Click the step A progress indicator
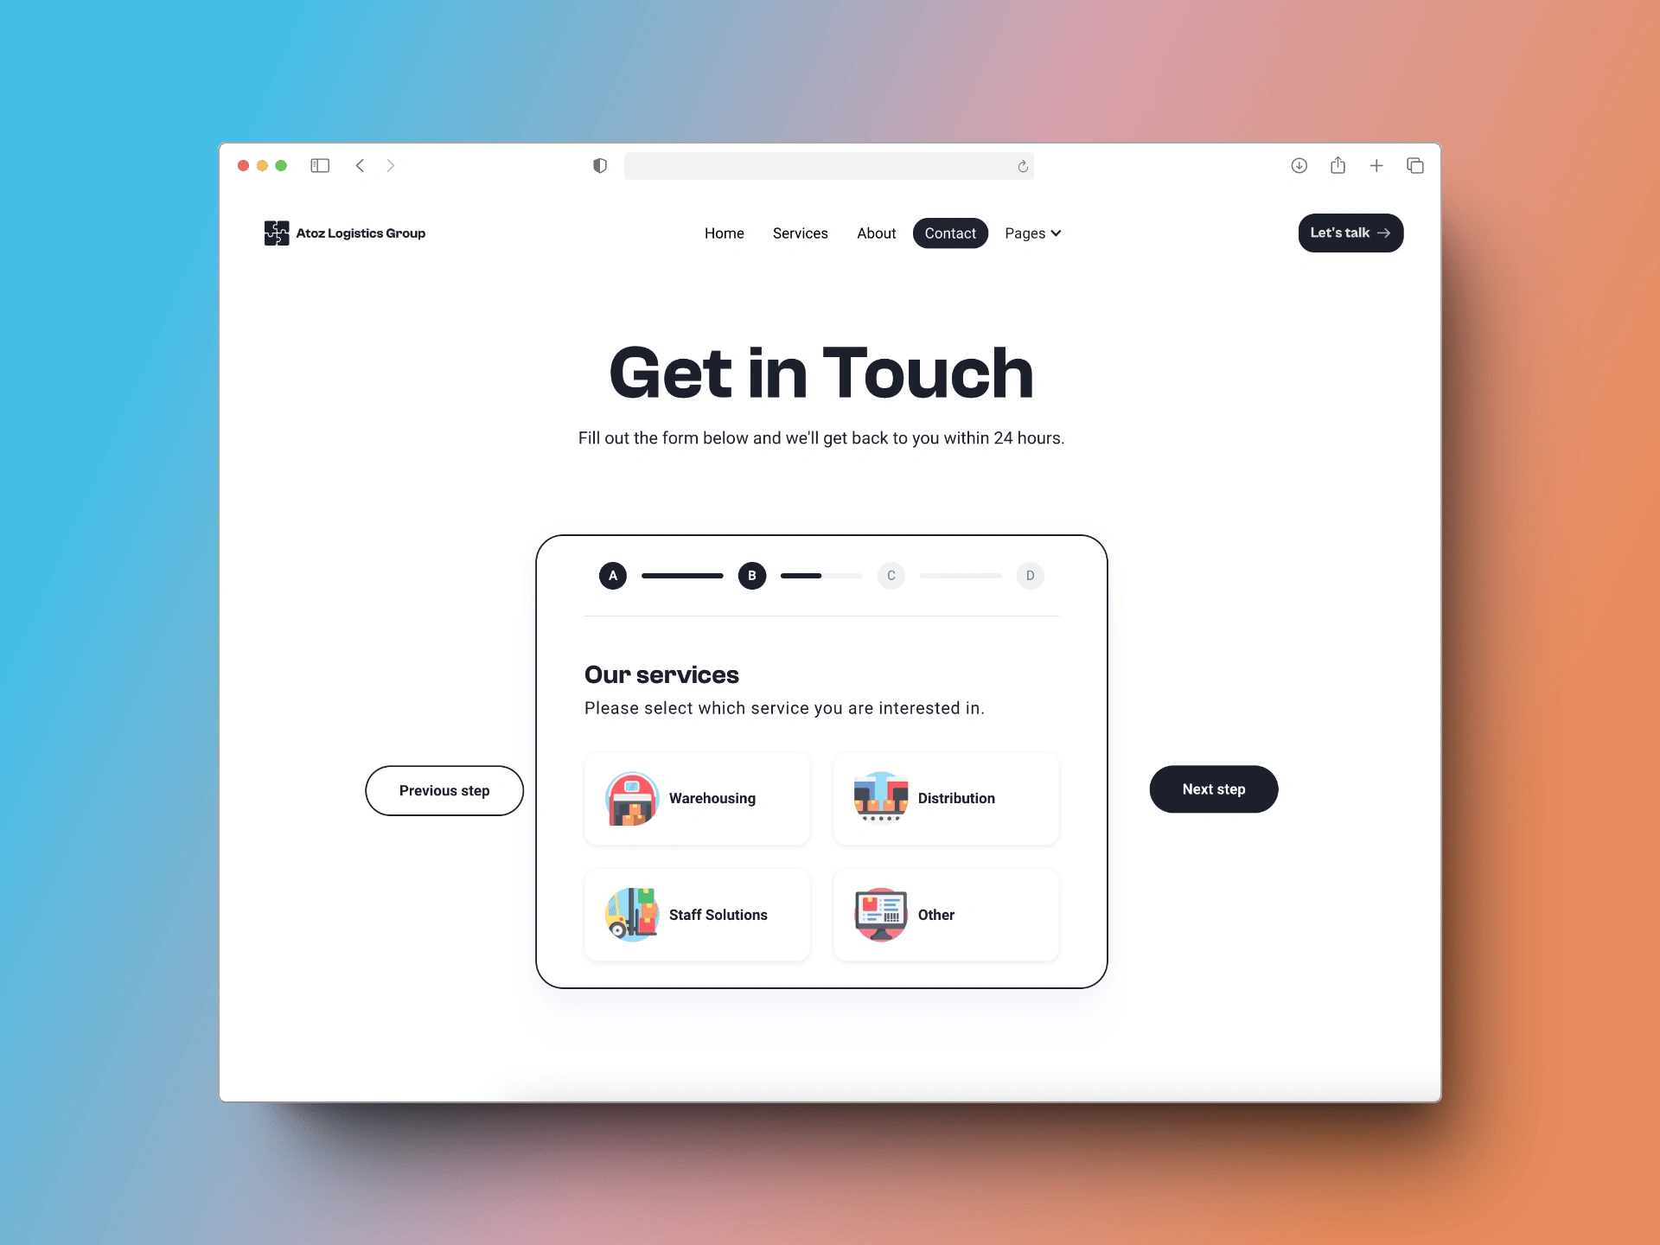Image resolution: width=1660 pixels, height=1245 pixels. coord(610,576)
